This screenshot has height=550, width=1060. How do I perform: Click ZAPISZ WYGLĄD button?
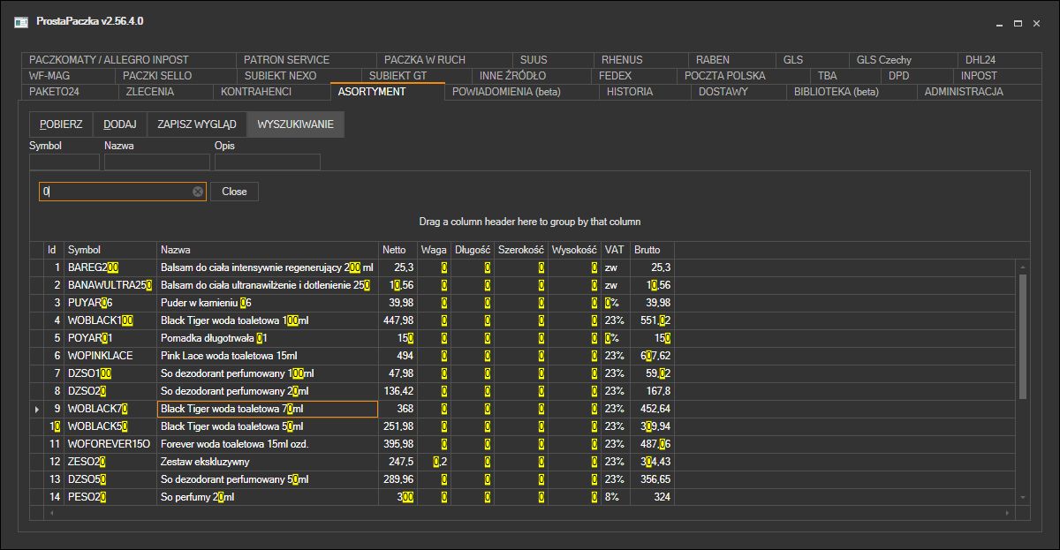[197, 124]
